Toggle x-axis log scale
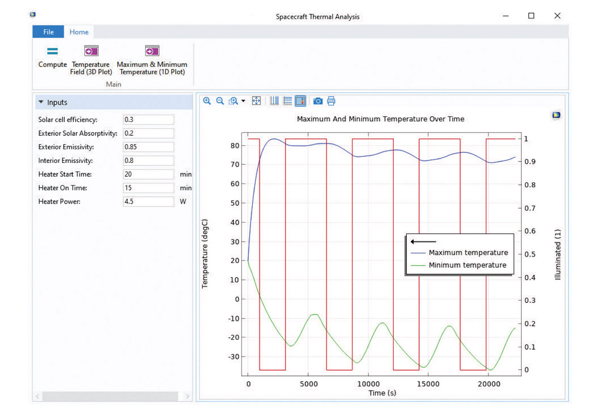Image resolution: width=598 pixels, height=411 pixels. pyautogui.click(x=274, y=101)
